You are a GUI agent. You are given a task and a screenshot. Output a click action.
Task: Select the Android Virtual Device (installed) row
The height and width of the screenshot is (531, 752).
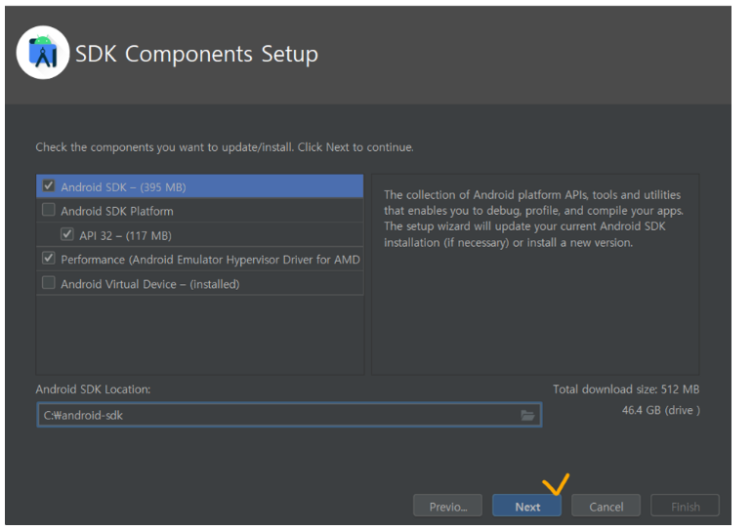[200, 284]
